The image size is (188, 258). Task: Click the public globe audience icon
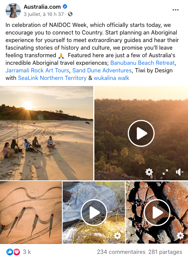click(70, 14)
